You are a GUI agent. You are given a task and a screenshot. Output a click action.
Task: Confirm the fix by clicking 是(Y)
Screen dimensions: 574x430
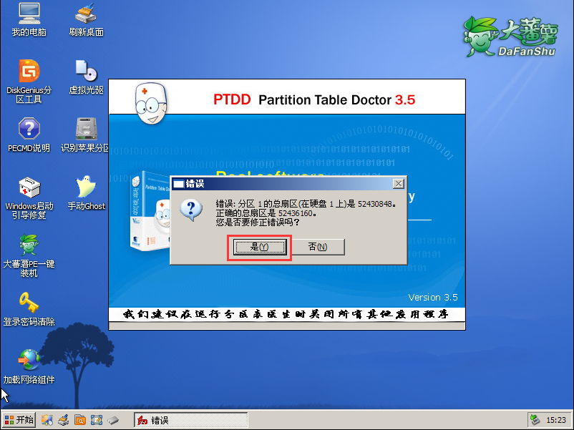[259, 247]
